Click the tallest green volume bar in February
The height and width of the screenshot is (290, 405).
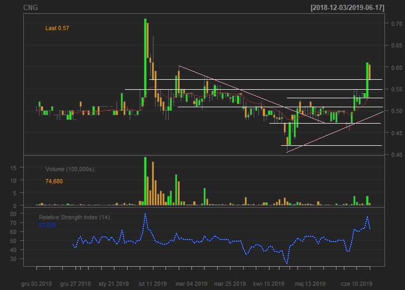coord(145,181)
